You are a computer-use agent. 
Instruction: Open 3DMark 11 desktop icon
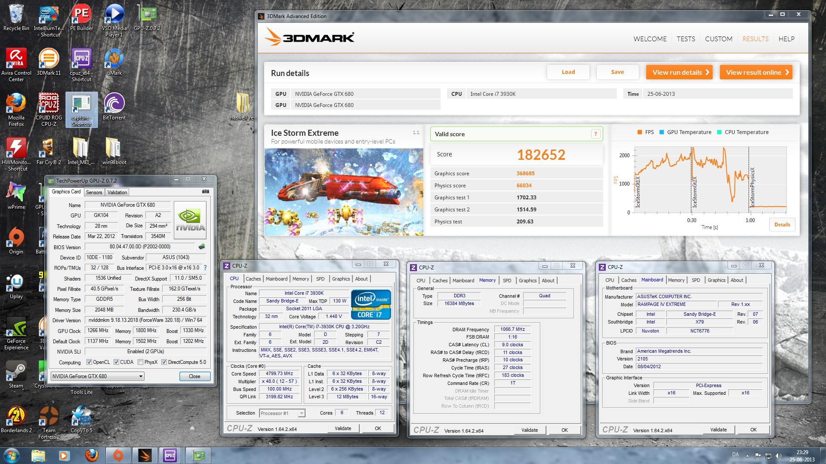point(49,61)
